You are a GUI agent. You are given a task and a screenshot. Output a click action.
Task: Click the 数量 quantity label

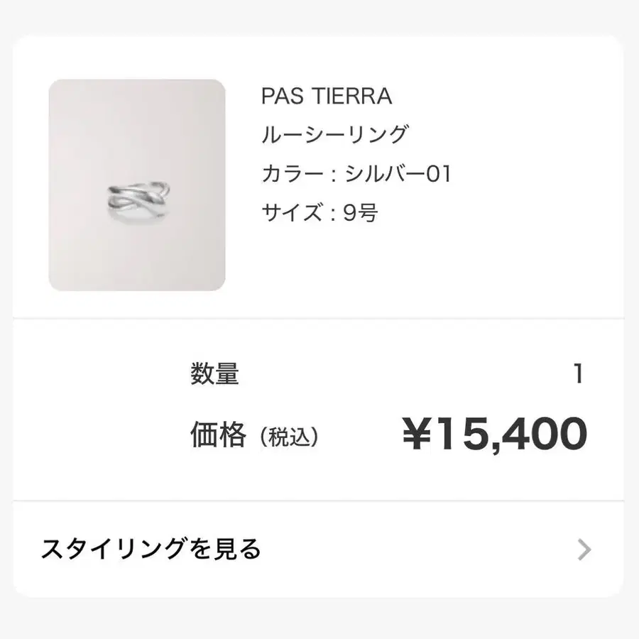pyautogui.click(x=214, y=373)
